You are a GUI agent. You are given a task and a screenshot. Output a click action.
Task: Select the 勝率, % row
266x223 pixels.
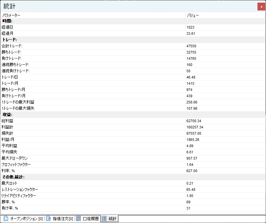coord(133,202)
